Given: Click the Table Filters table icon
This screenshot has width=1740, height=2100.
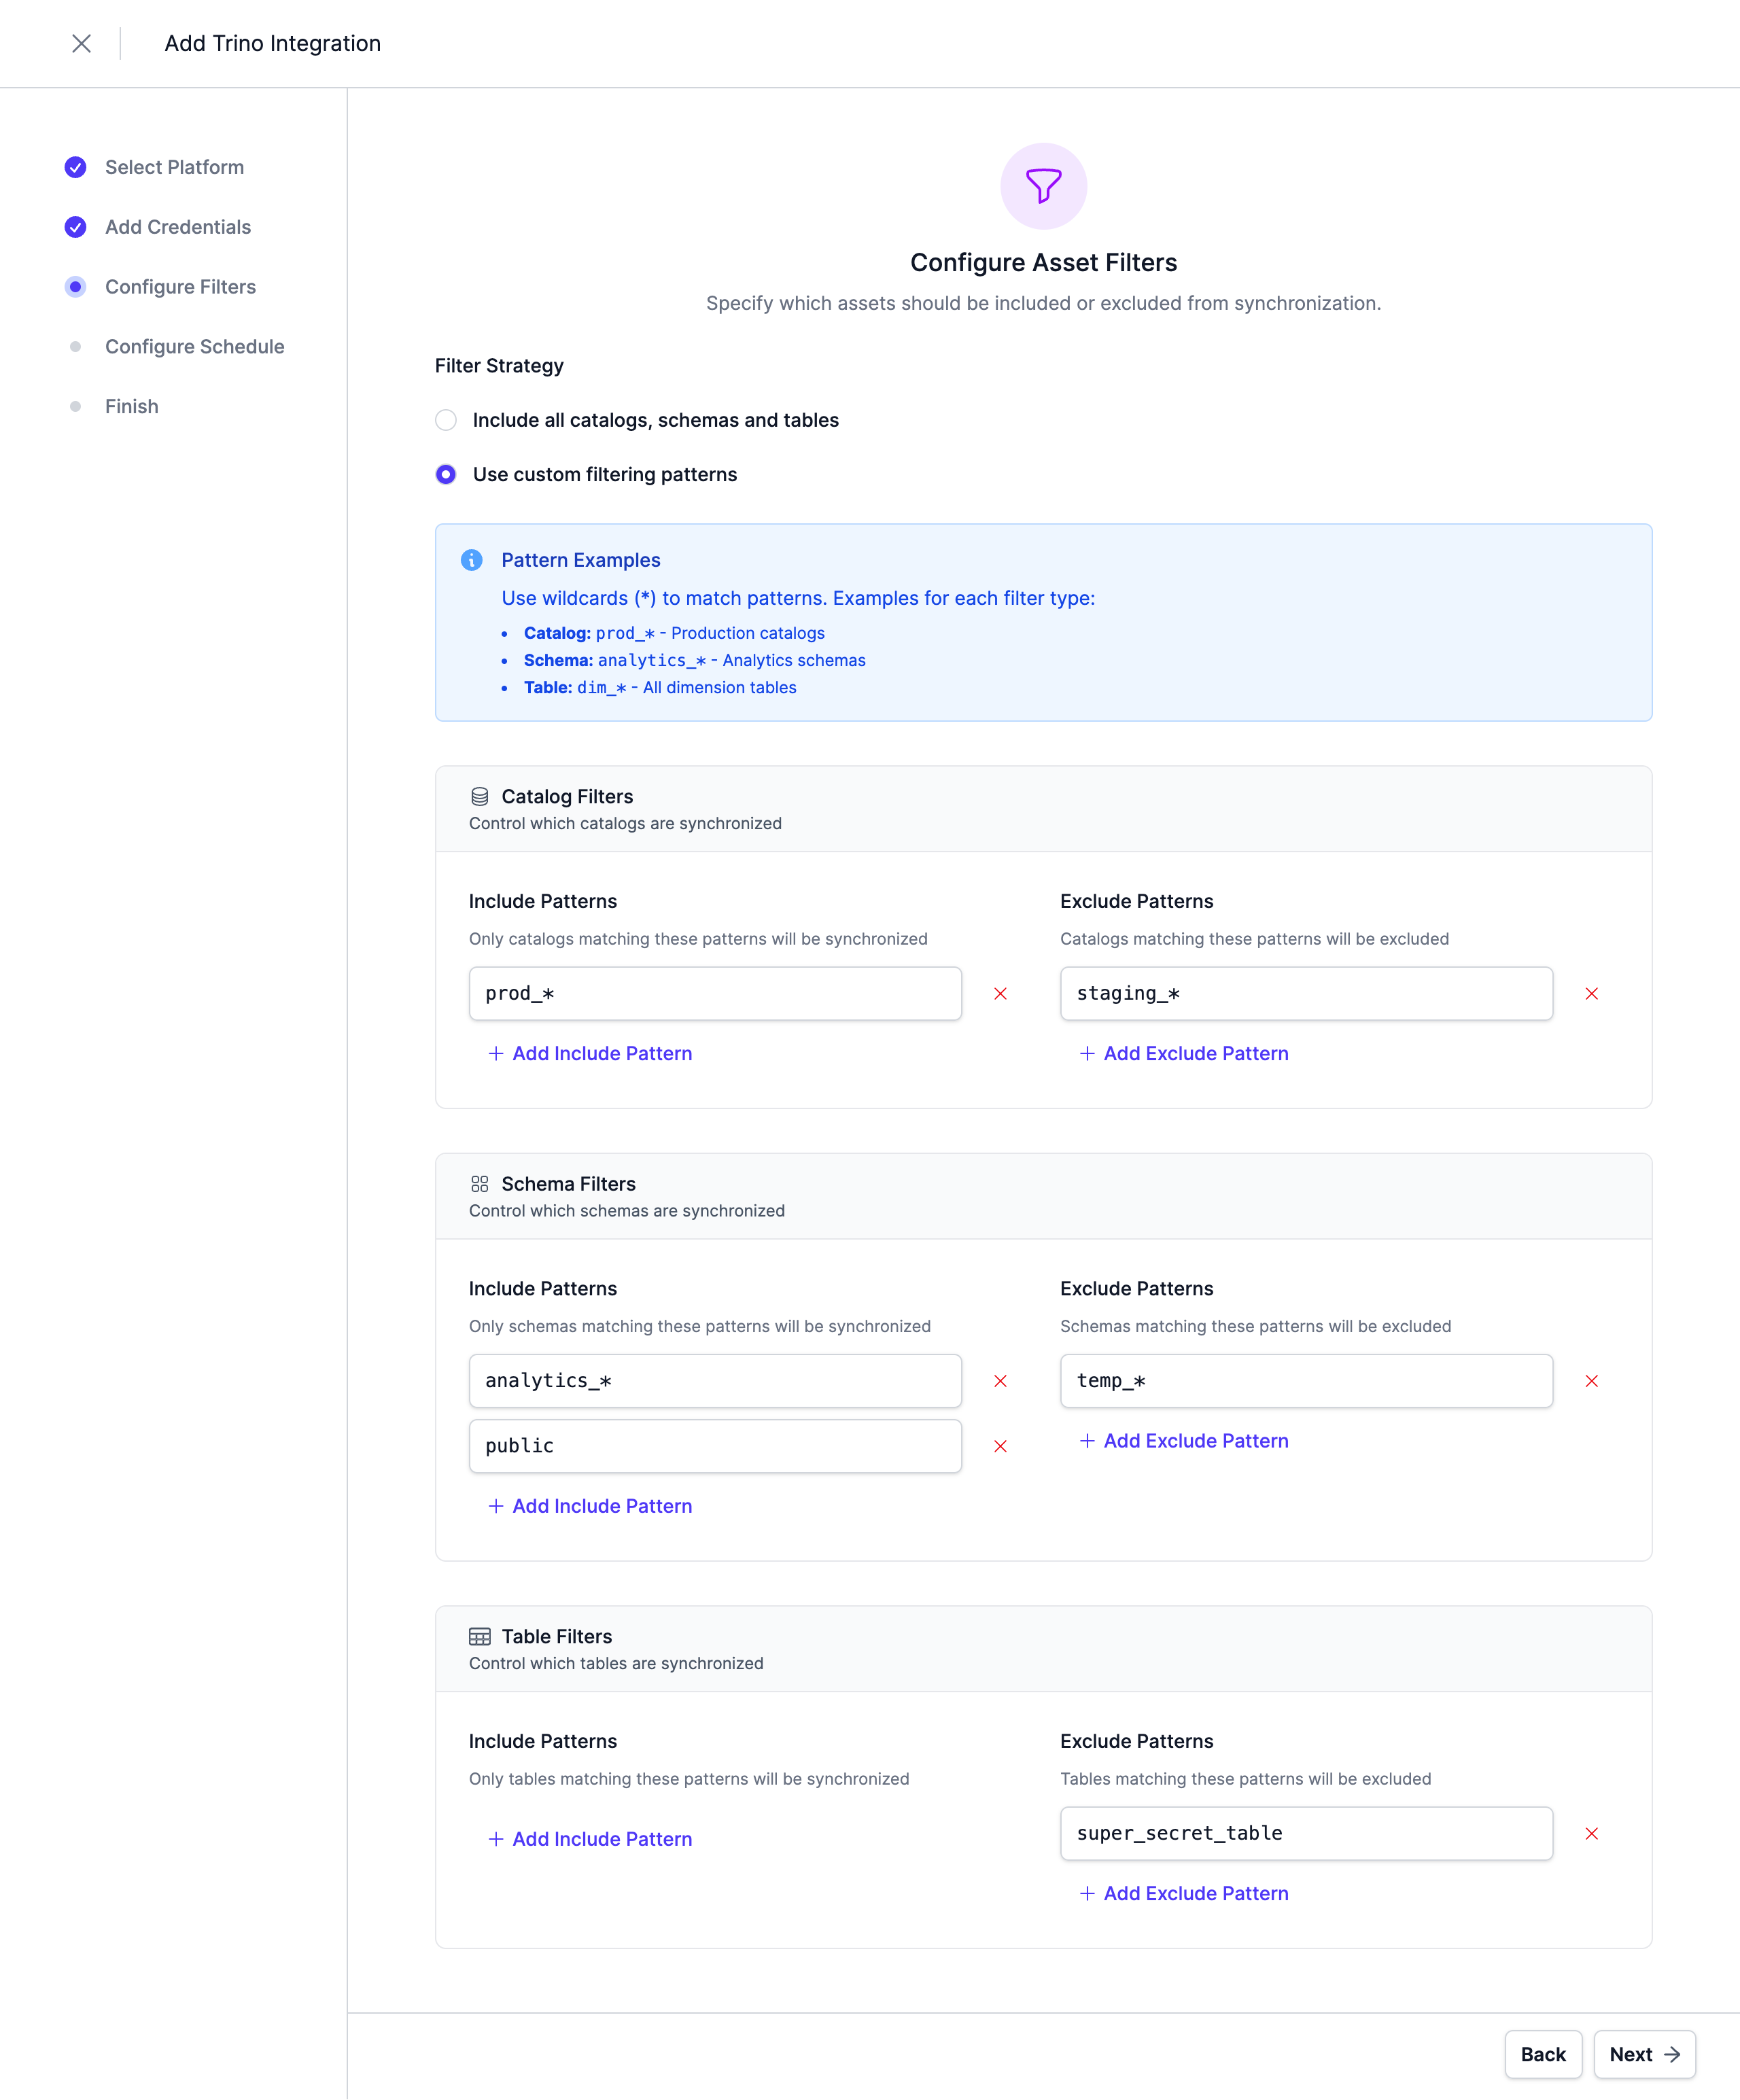Looking at the screenshot, I should (480, 1637).
